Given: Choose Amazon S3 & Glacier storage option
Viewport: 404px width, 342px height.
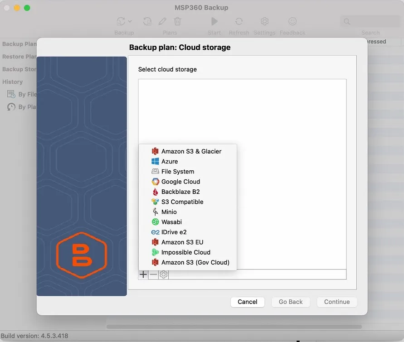Looking at the screenshot, I should [x=187, y=151].
